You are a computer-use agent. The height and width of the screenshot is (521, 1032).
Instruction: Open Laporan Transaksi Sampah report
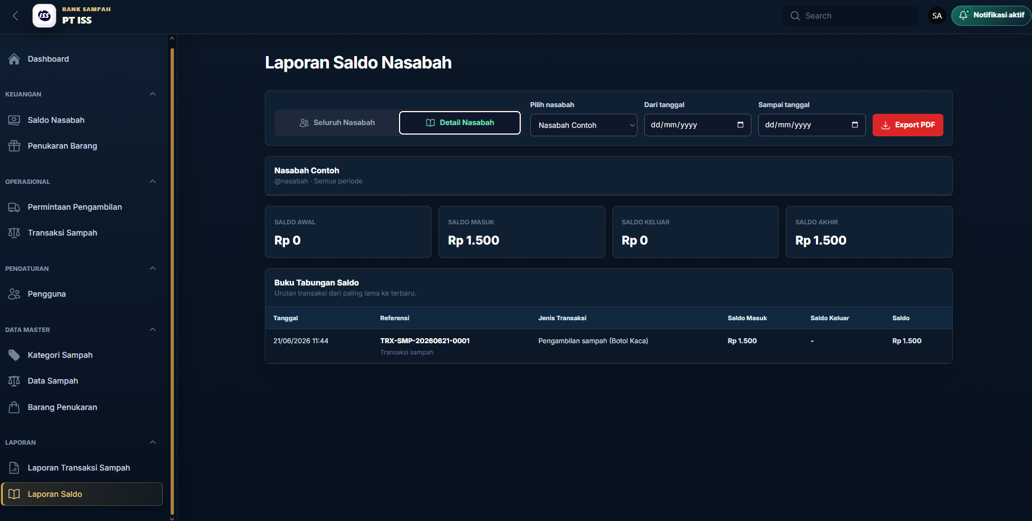point(82,468)
